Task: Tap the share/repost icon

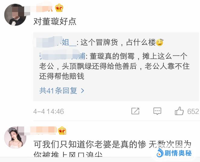Action: (x=135, y=111)
